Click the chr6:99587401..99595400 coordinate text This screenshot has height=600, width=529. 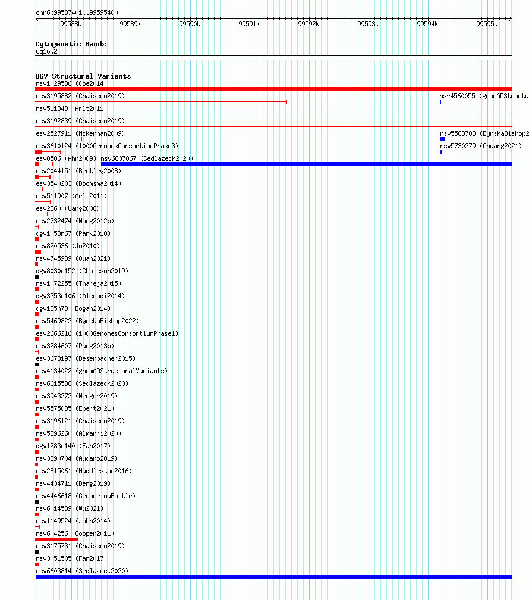point(77,12)
